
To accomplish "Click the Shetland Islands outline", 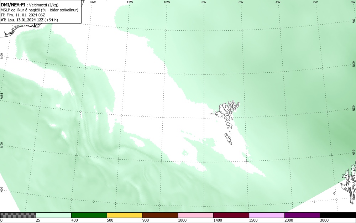I will click(350, 182).
